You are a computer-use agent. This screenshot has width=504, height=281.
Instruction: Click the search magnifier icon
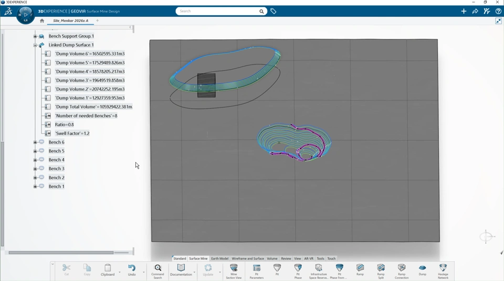[261, 11]
